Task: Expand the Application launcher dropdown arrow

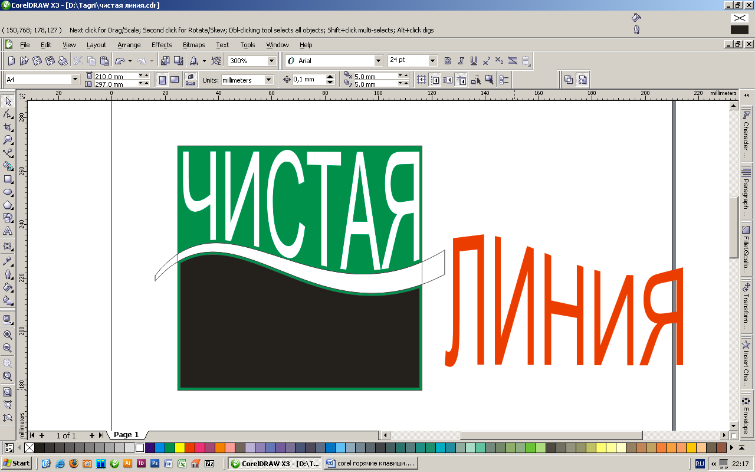Action: (x=204, y=61)
